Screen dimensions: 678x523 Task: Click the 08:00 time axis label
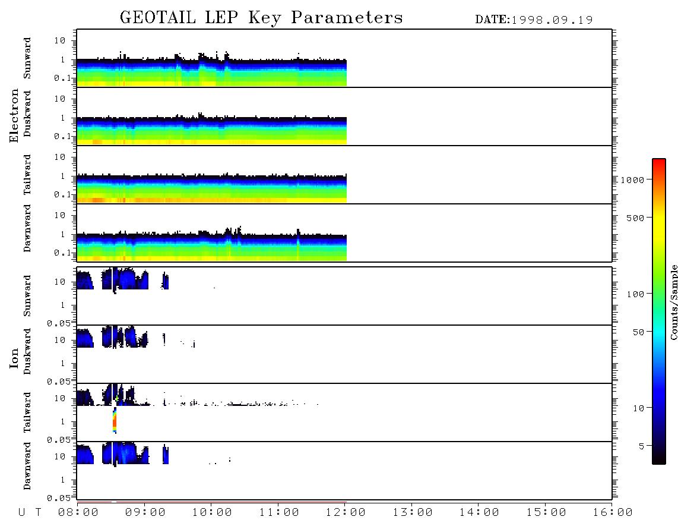tap(78, 513)
